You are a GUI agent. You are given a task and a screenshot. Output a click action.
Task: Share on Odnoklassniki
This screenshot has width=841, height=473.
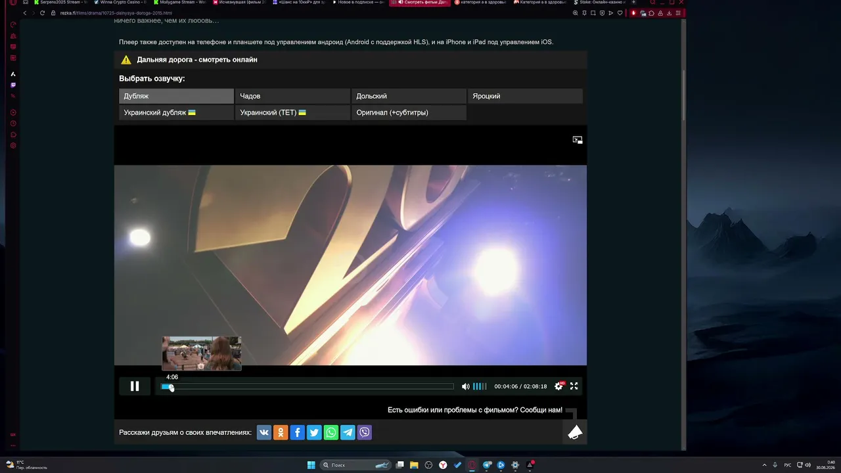point(281,432)
